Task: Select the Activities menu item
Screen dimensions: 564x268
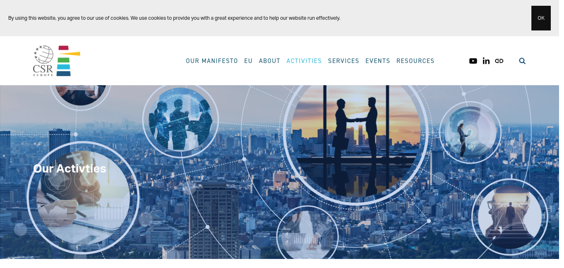Action: 304,61
